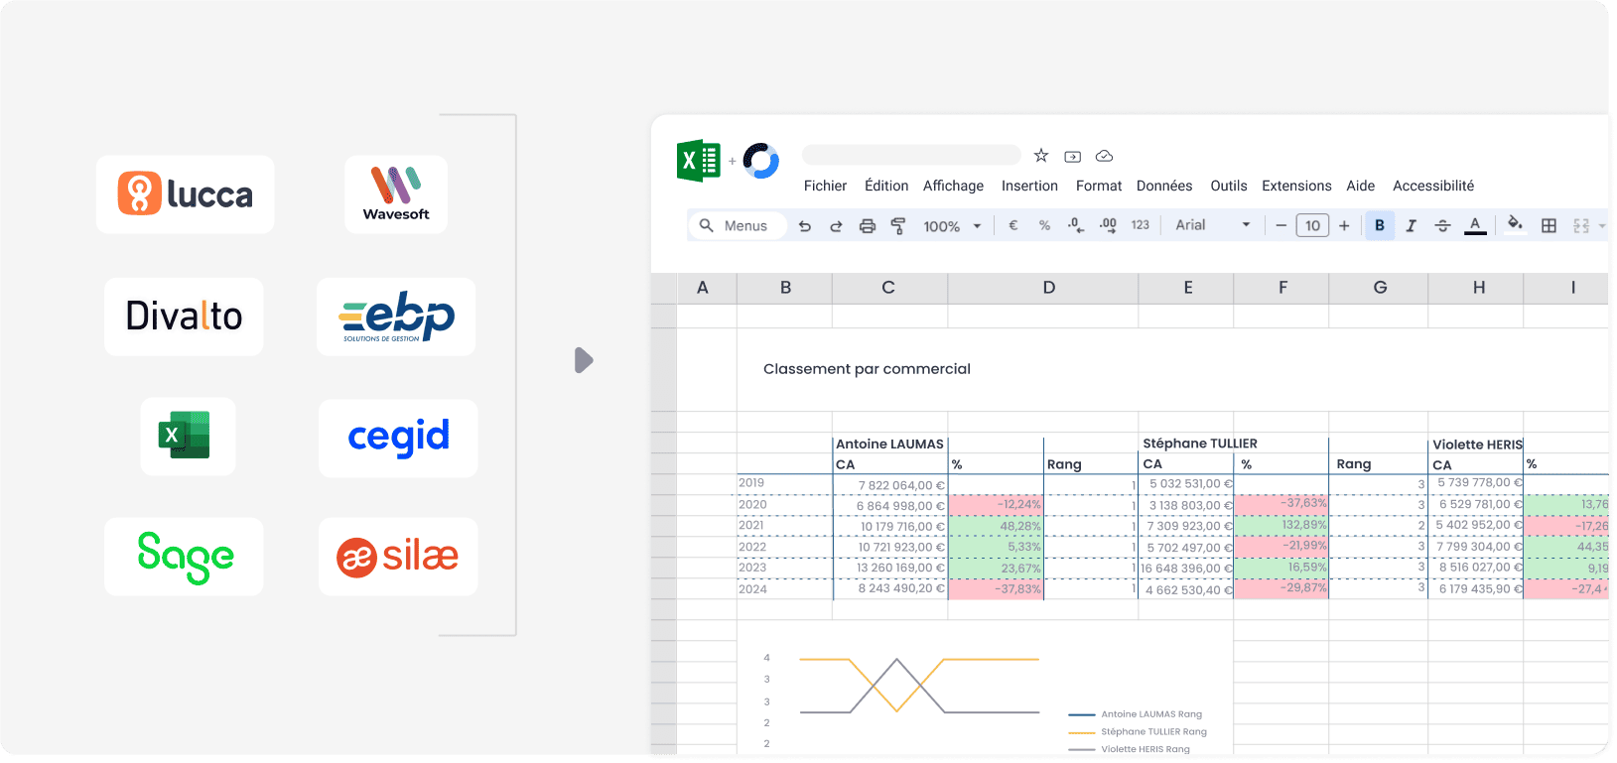Click the document title field
This screenshot has width=1617, height=763.
(x=911, y=155)
